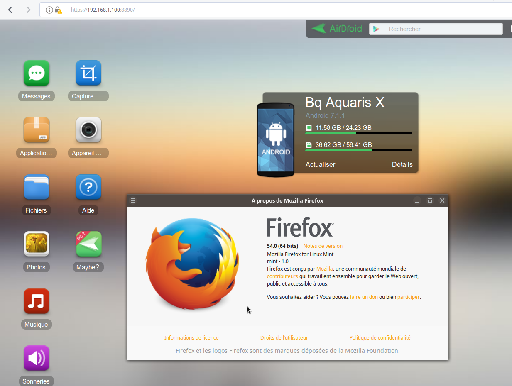Open the Firefox about window menu icon
Viewport: 512px width, 386px height.
point(133,200)
